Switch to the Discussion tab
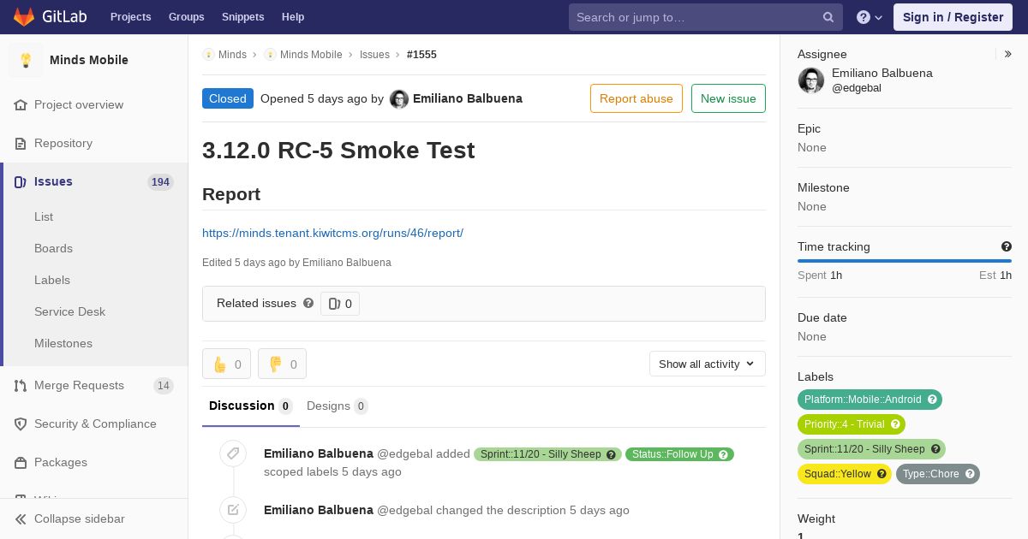The height and width of the screenshot is (539, 1028). click(250, 406)
